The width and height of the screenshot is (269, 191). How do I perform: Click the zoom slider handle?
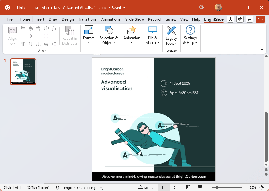click(x=217, y=187)
